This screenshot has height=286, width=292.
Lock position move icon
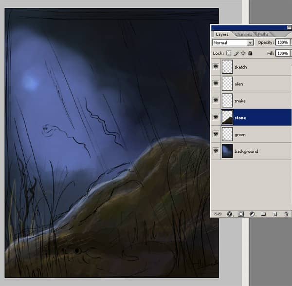point(243,53)
